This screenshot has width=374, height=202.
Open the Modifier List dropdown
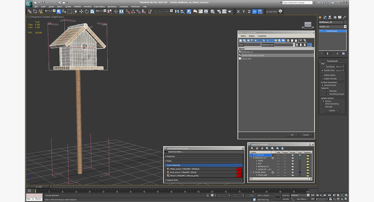[333, 27]
